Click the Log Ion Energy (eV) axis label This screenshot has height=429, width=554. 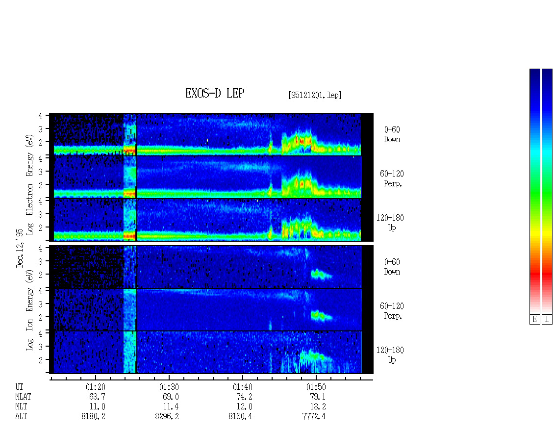pyautogui.click(x=29, y=310)
